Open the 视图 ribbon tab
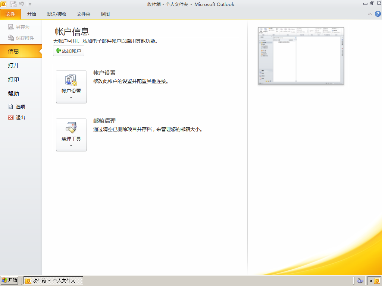The height and width of the screenshot is (286, 382). 105,14
